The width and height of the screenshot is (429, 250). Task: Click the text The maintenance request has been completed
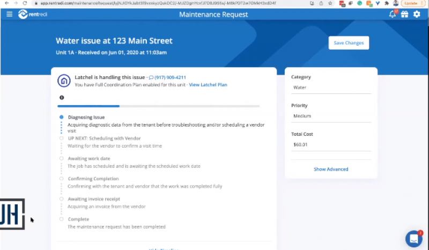(x=116, y=227)
